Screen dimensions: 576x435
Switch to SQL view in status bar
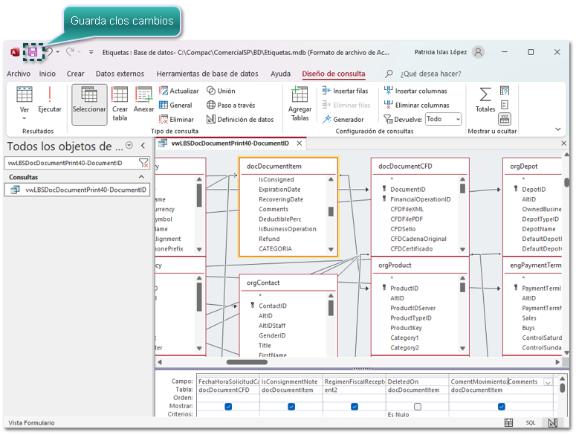[x=531, y=423]
